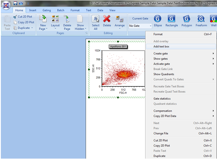This screenshot has width=217, height=159.
Task: Choose the Rectangle gate tool
Action: [172, 21]
